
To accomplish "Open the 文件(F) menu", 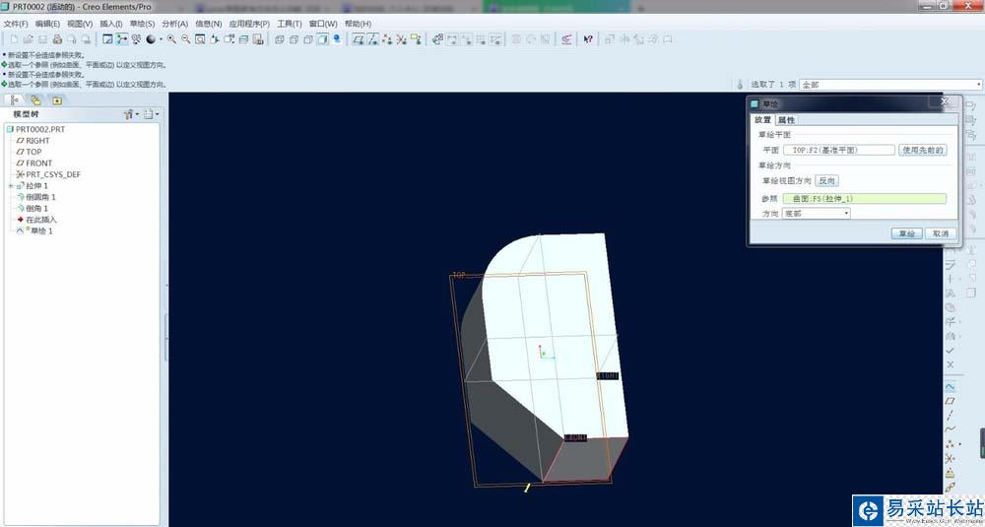I will 16,24.
